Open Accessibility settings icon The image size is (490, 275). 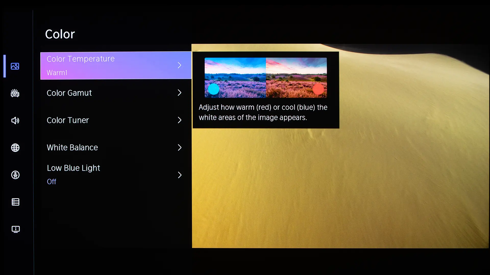coord(15,175)
